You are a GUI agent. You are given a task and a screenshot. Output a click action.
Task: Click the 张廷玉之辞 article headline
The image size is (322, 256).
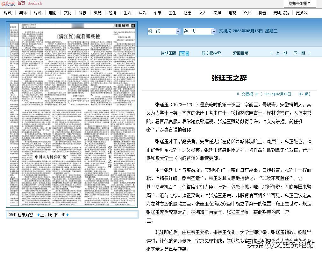coord(229,78)
